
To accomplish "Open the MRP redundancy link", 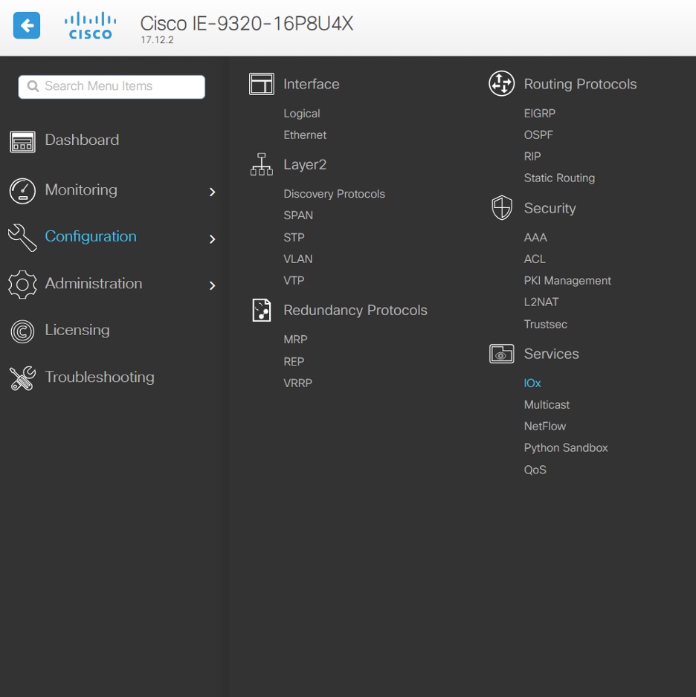I will [x=295, y=340].
